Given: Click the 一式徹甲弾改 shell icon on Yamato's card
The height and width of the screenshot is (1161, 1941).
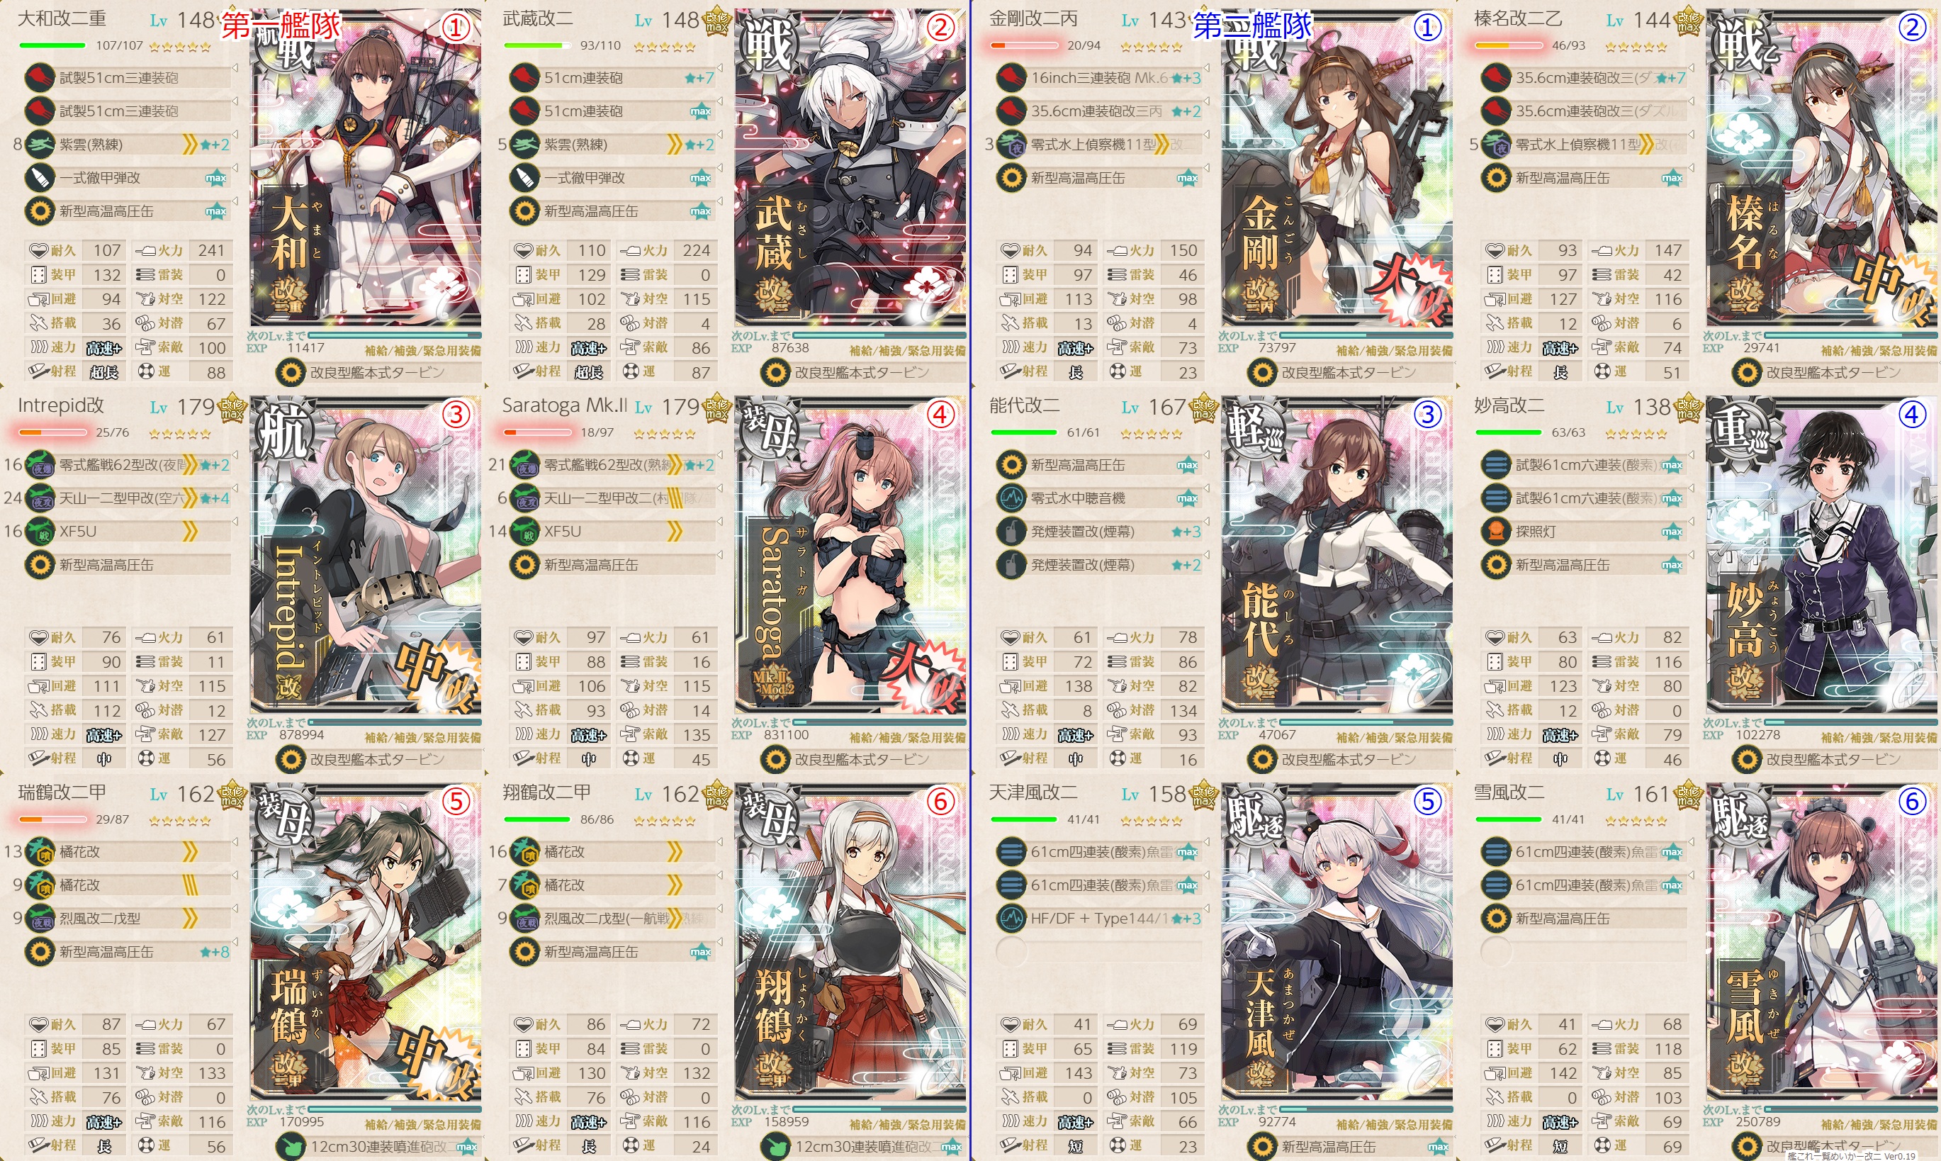Looking at the screenshot, I should point(39,178).
